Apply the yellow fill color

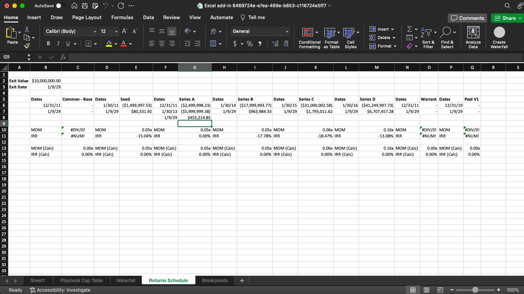109,44
